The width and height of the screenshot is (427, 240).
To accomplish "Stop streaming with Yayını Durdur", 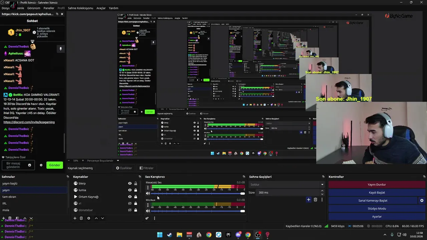I will click(x=377, y=184).
